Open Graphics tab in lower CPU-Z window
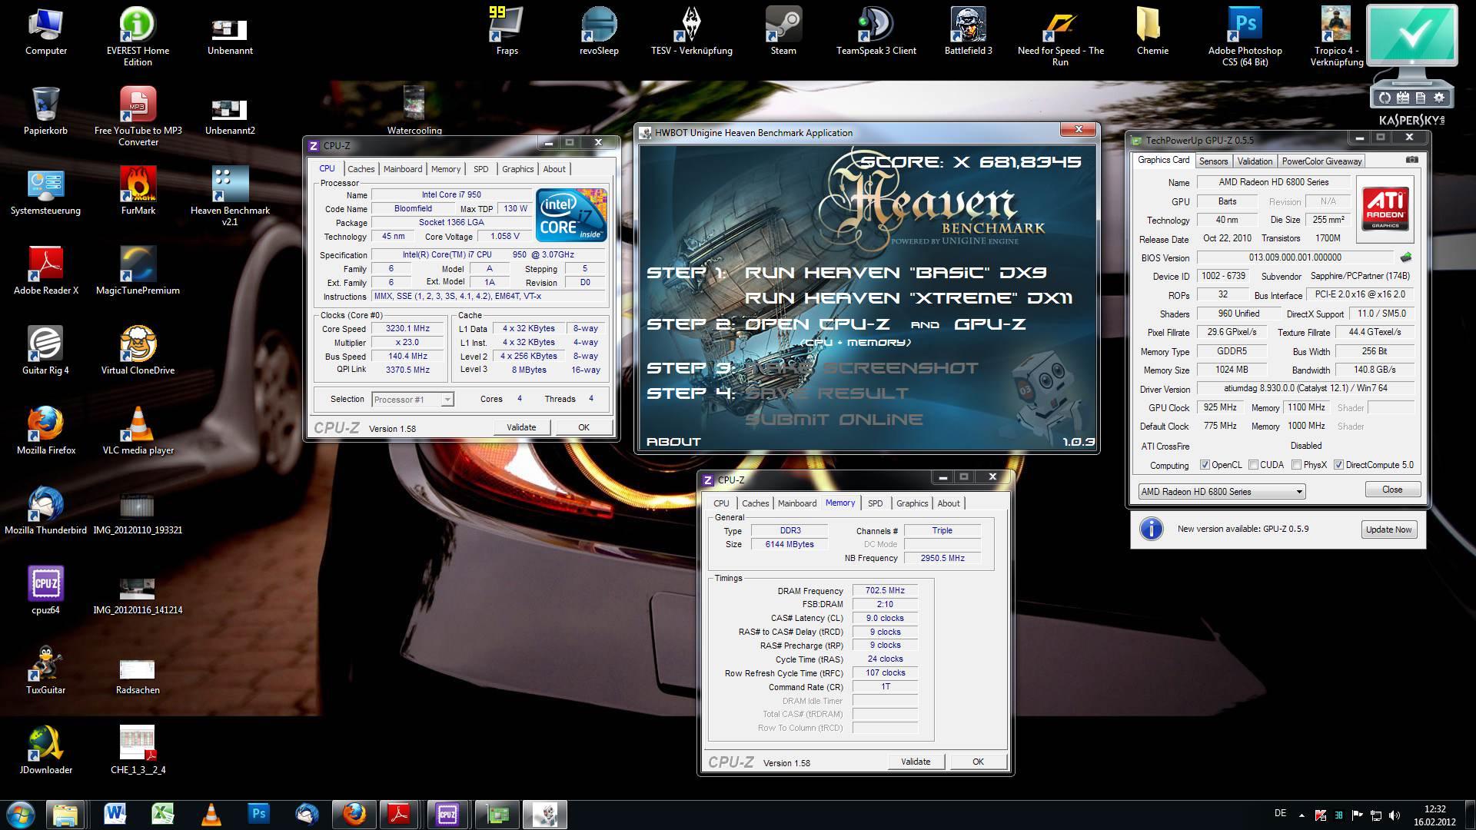The image size is (1476, 830). 912,503
